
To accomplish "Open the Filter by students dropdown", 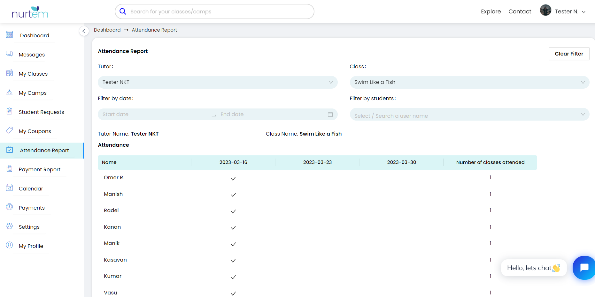I will coord(469,115).
